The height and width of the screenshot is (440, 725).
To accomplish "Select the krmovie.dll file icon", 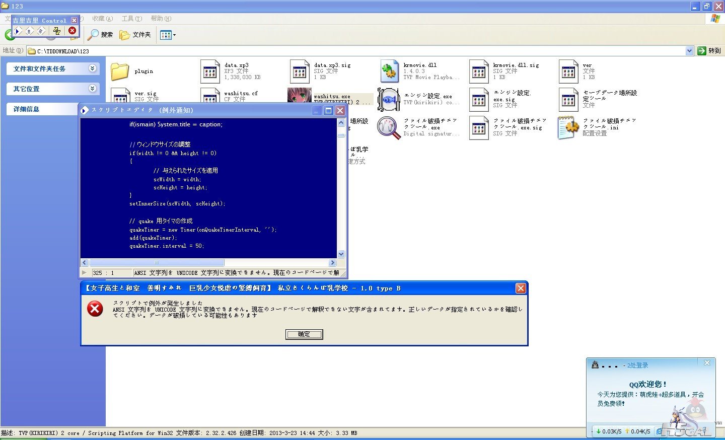I will (389, 71).
